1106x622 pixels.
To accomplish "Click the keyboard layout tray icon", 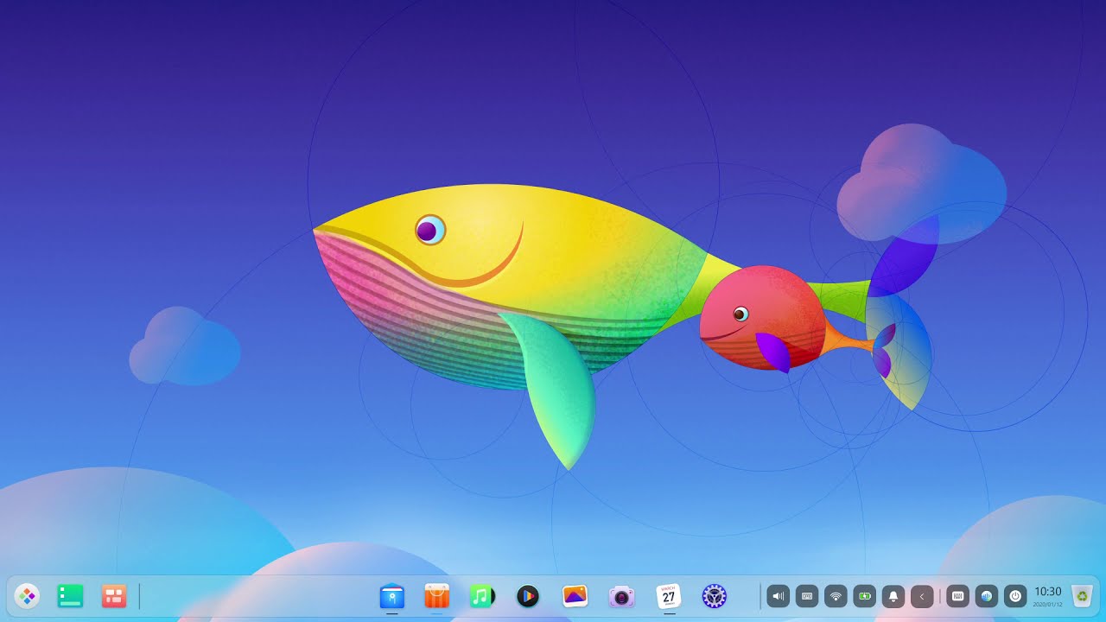I will coord(807,596).
